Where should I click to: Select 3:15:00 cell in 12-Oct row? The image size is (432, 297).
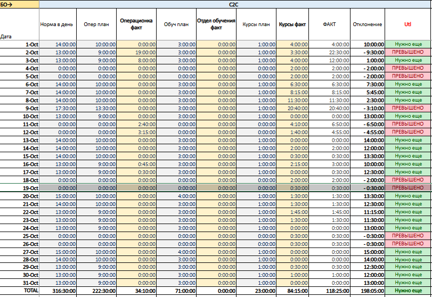tap(136, 132)
